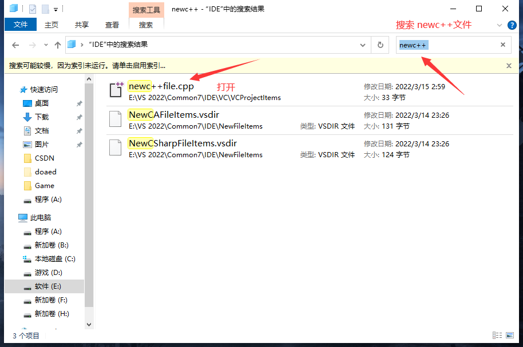Screen dimensions: 523x347
Task: Go forward with the right arrow button
Action: (33, 45)
